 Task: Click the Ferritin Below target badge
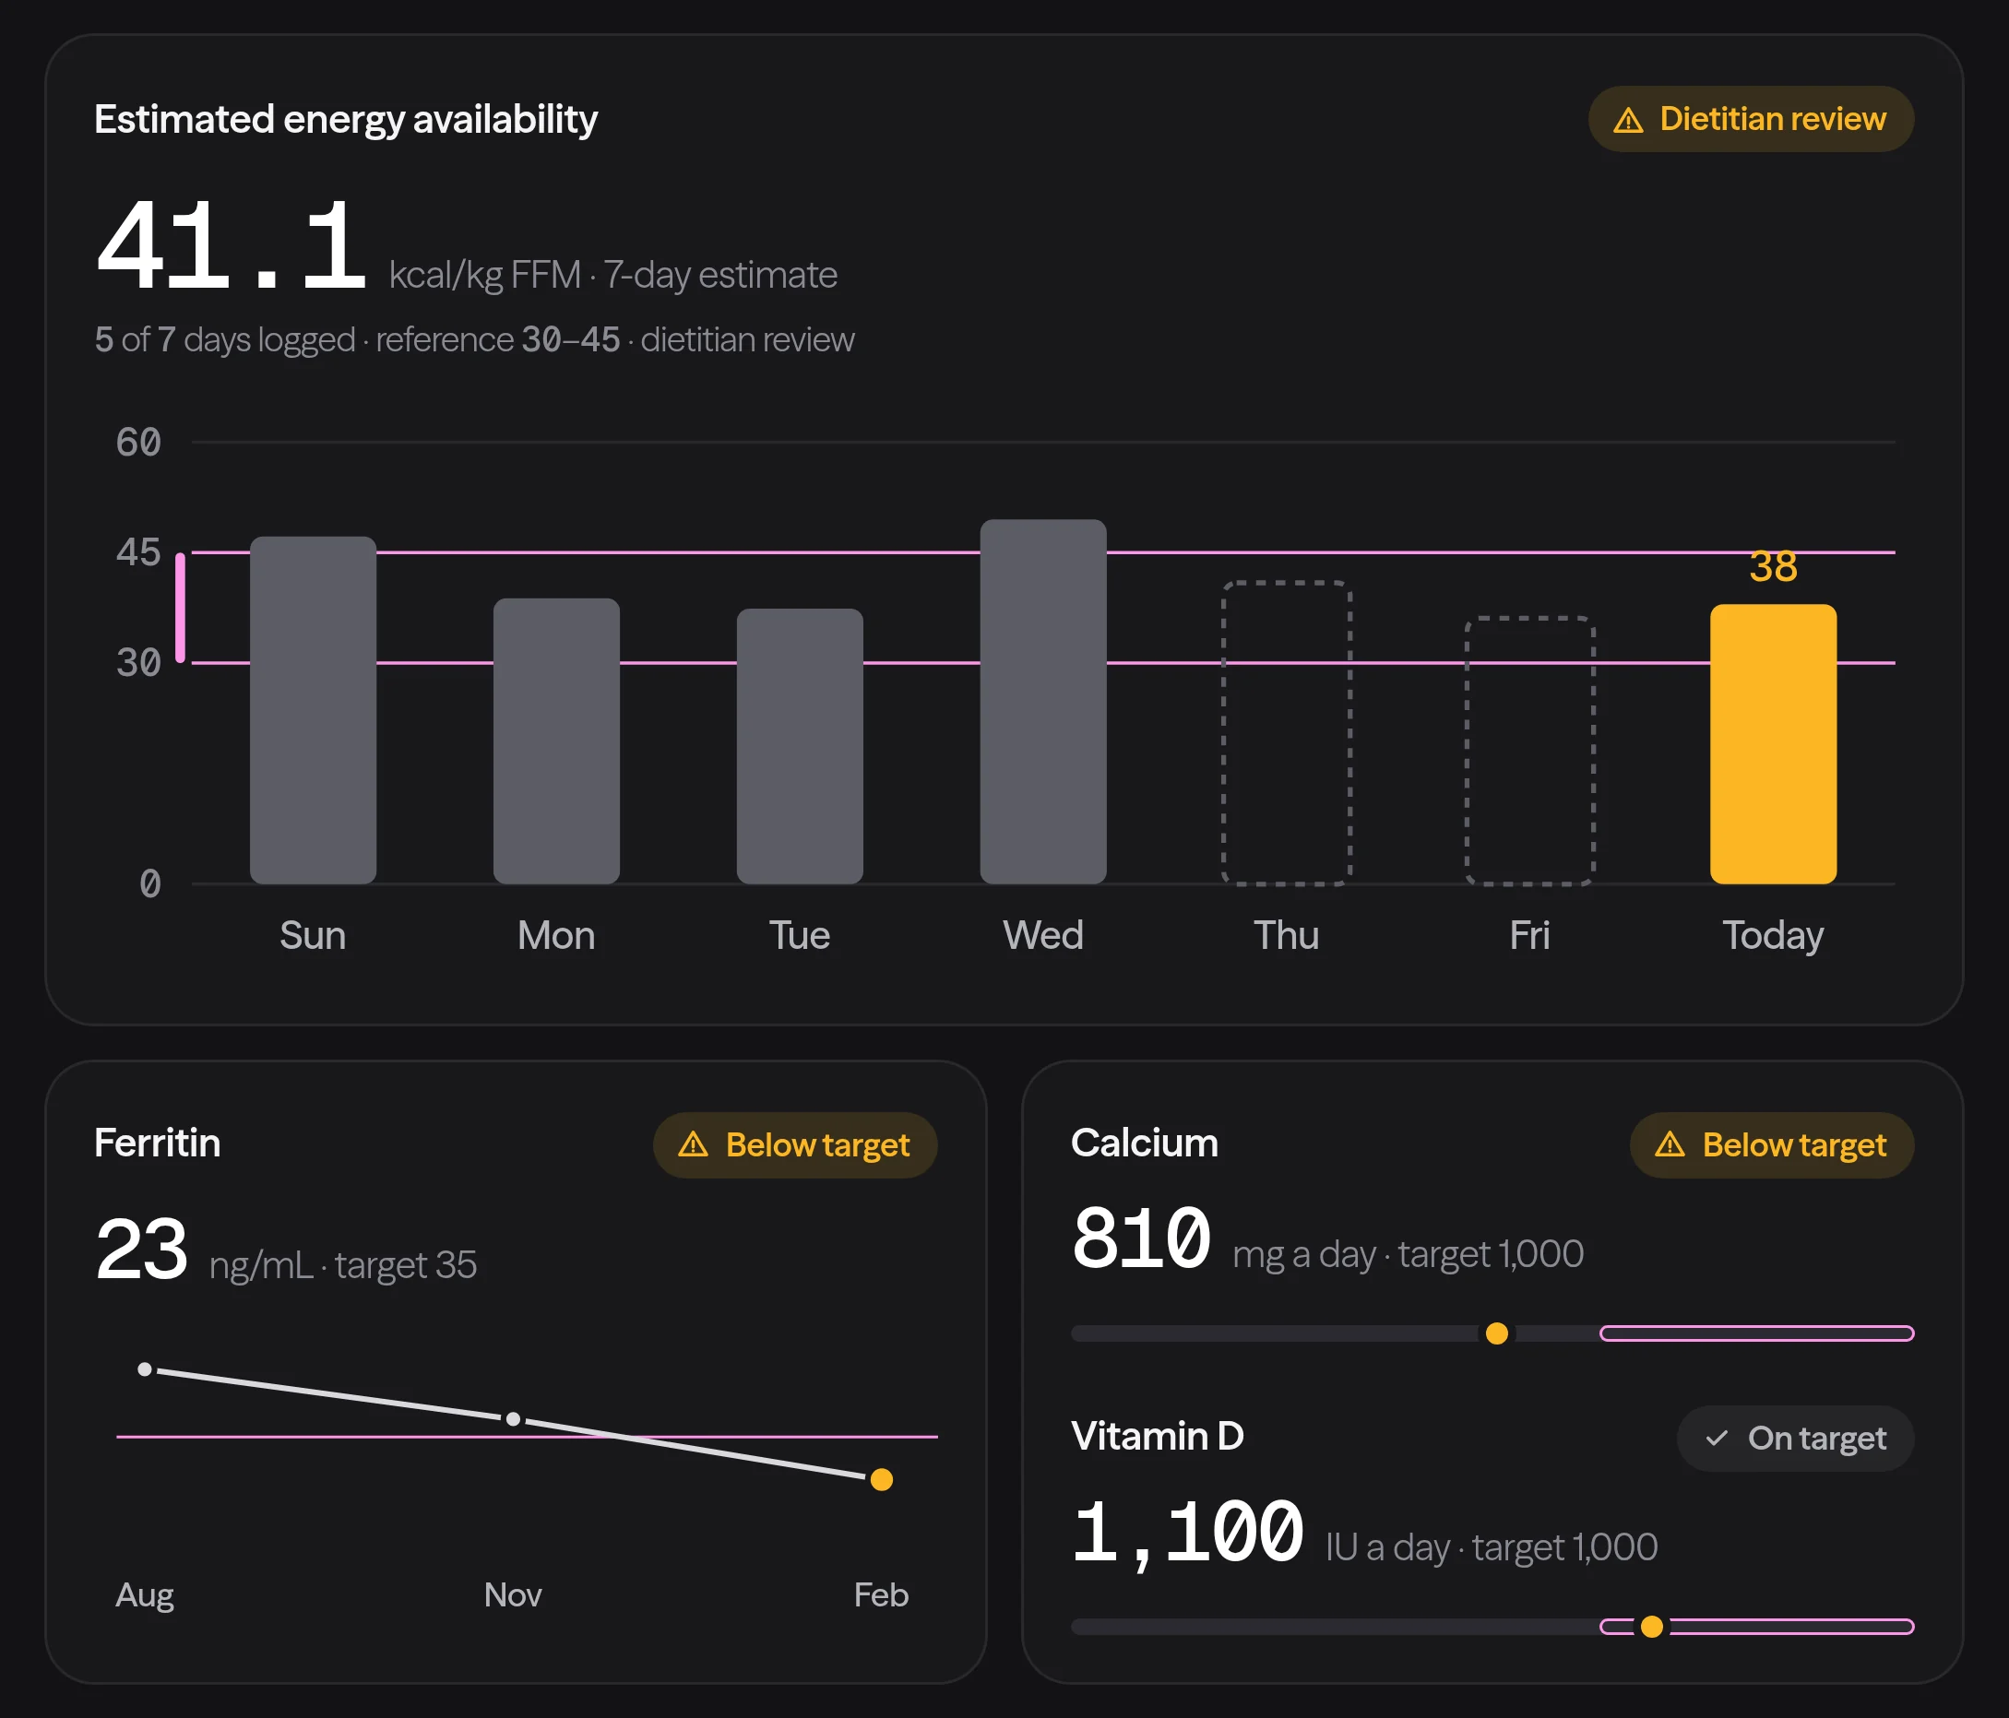click(795, 1145)
